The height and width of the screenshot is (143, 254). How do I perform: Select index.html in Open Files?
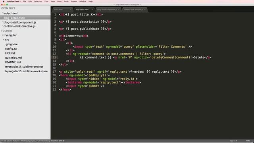(10, 13)
